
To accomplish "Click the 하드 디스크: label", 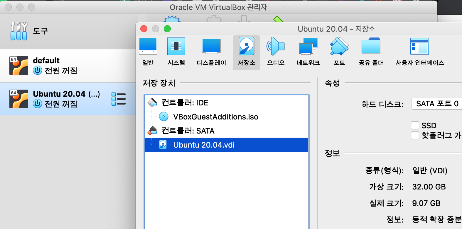I will (382, 104).
